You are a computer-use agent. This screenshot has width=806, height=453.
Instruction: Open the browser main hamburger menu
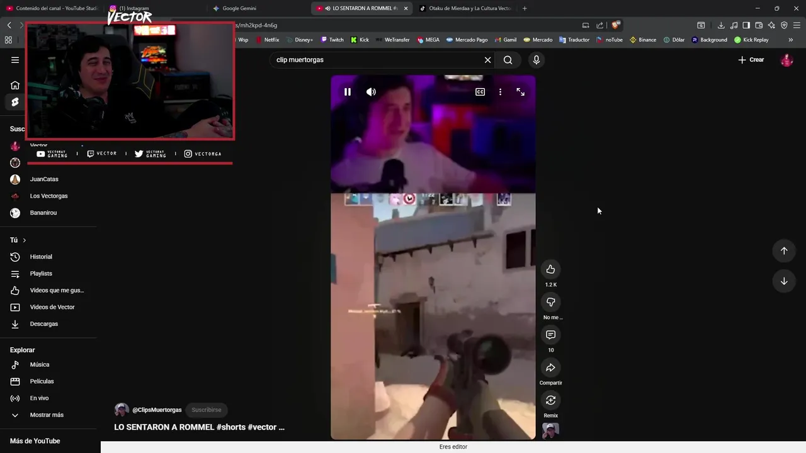(x=797, y=25)
